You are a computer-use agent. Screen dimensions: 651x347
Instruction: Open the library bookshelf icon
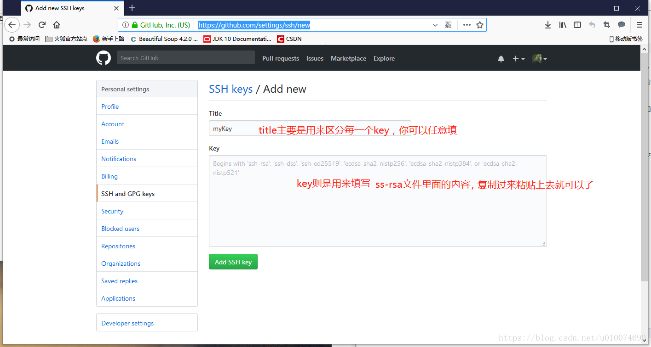tap(563, 25)
